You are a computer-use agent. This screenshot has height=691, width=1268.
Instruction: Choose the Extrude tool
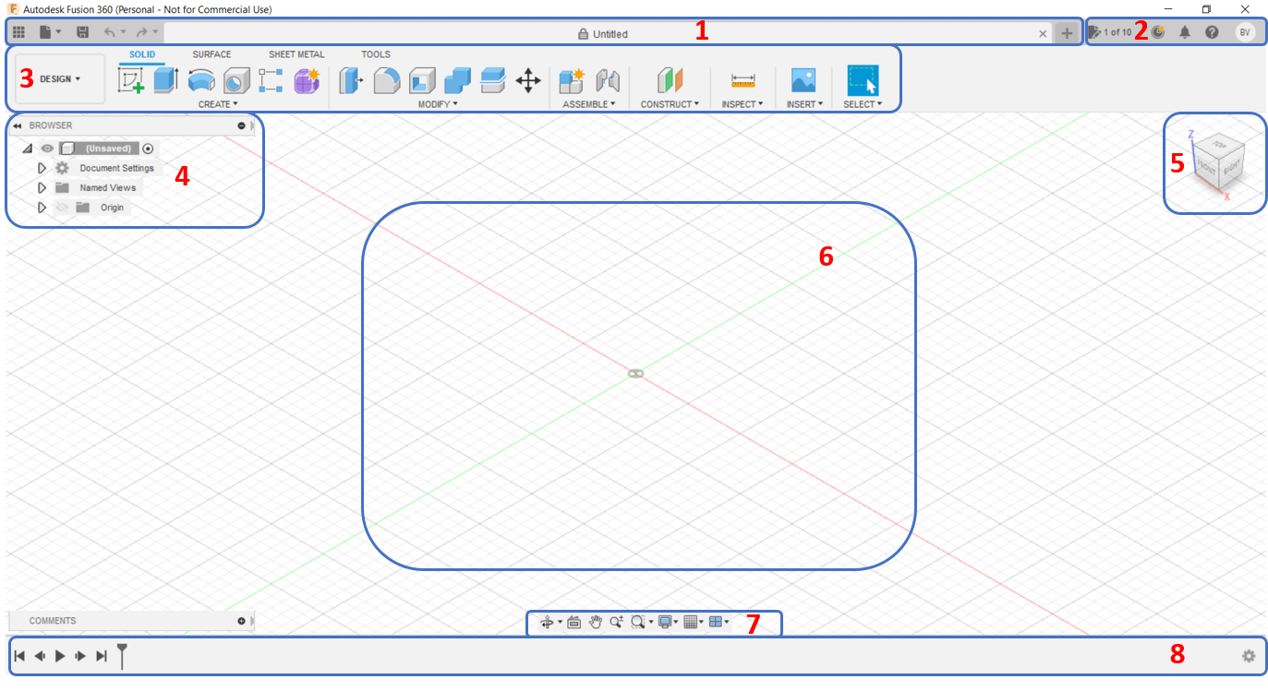click(165, 81)
